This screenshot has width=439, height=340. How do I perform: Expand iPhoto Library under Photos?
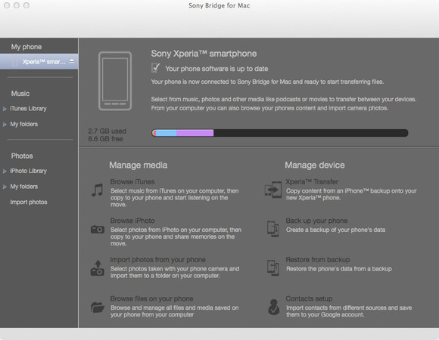pyautogui.click(x=5, y=171)
